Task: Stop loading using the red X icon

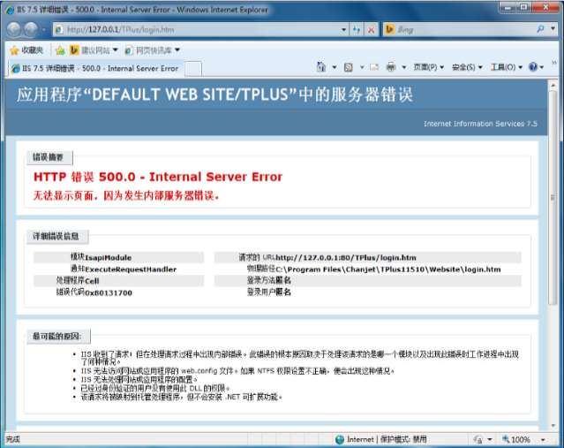Action: (x=371, y=29)
